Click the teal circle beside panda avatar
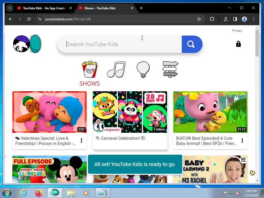The width and height of the screenshot is (264, 198). click(36, 44)
